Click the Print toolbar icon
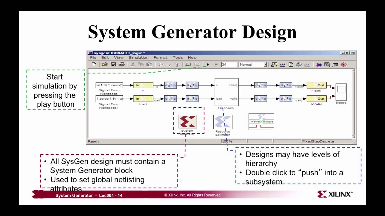Image resolution: width=385 pixels, height=216 pixels. pos(122,64)
